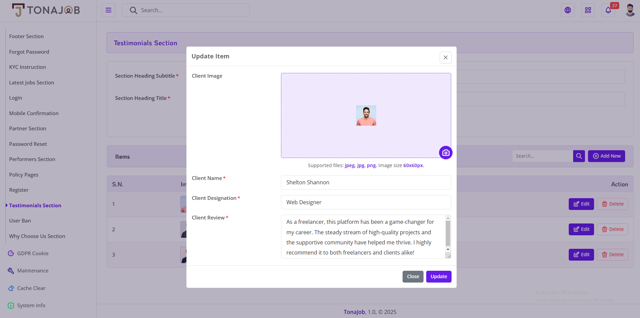Click the camera upload icon on client image
640x318 pixels.
coord(445,153)
